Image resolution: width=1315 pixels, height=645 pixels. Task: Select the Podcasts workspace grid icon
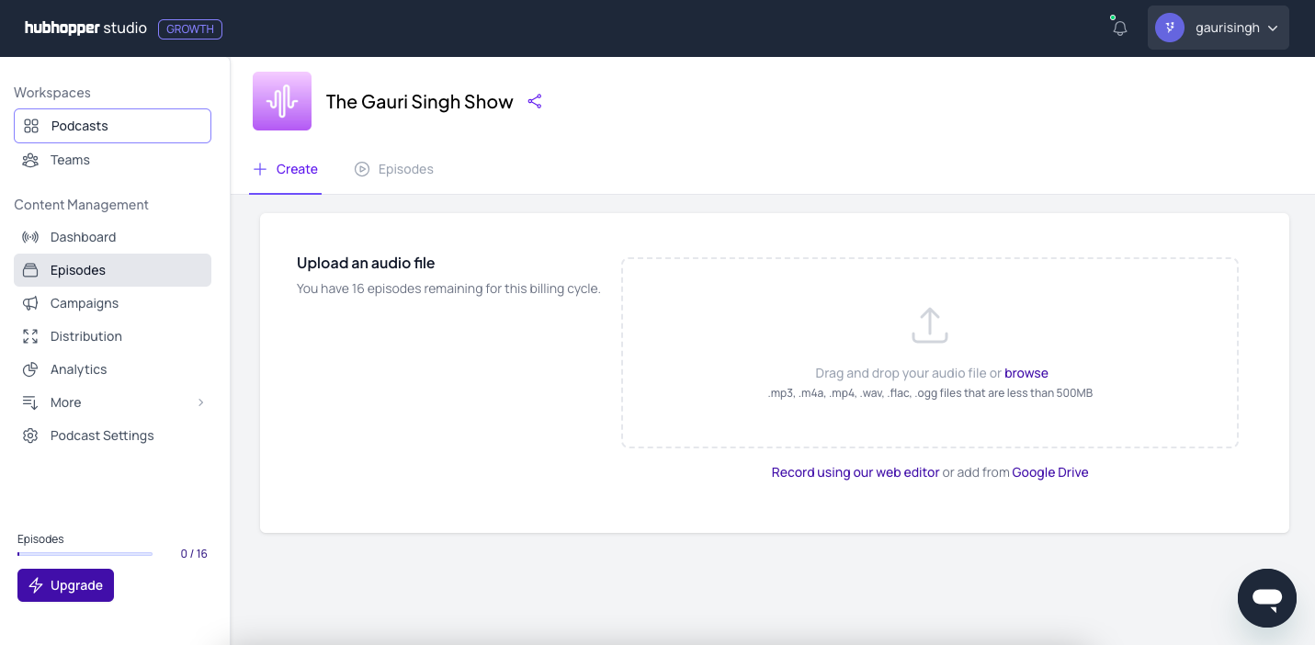pos(30,125)
